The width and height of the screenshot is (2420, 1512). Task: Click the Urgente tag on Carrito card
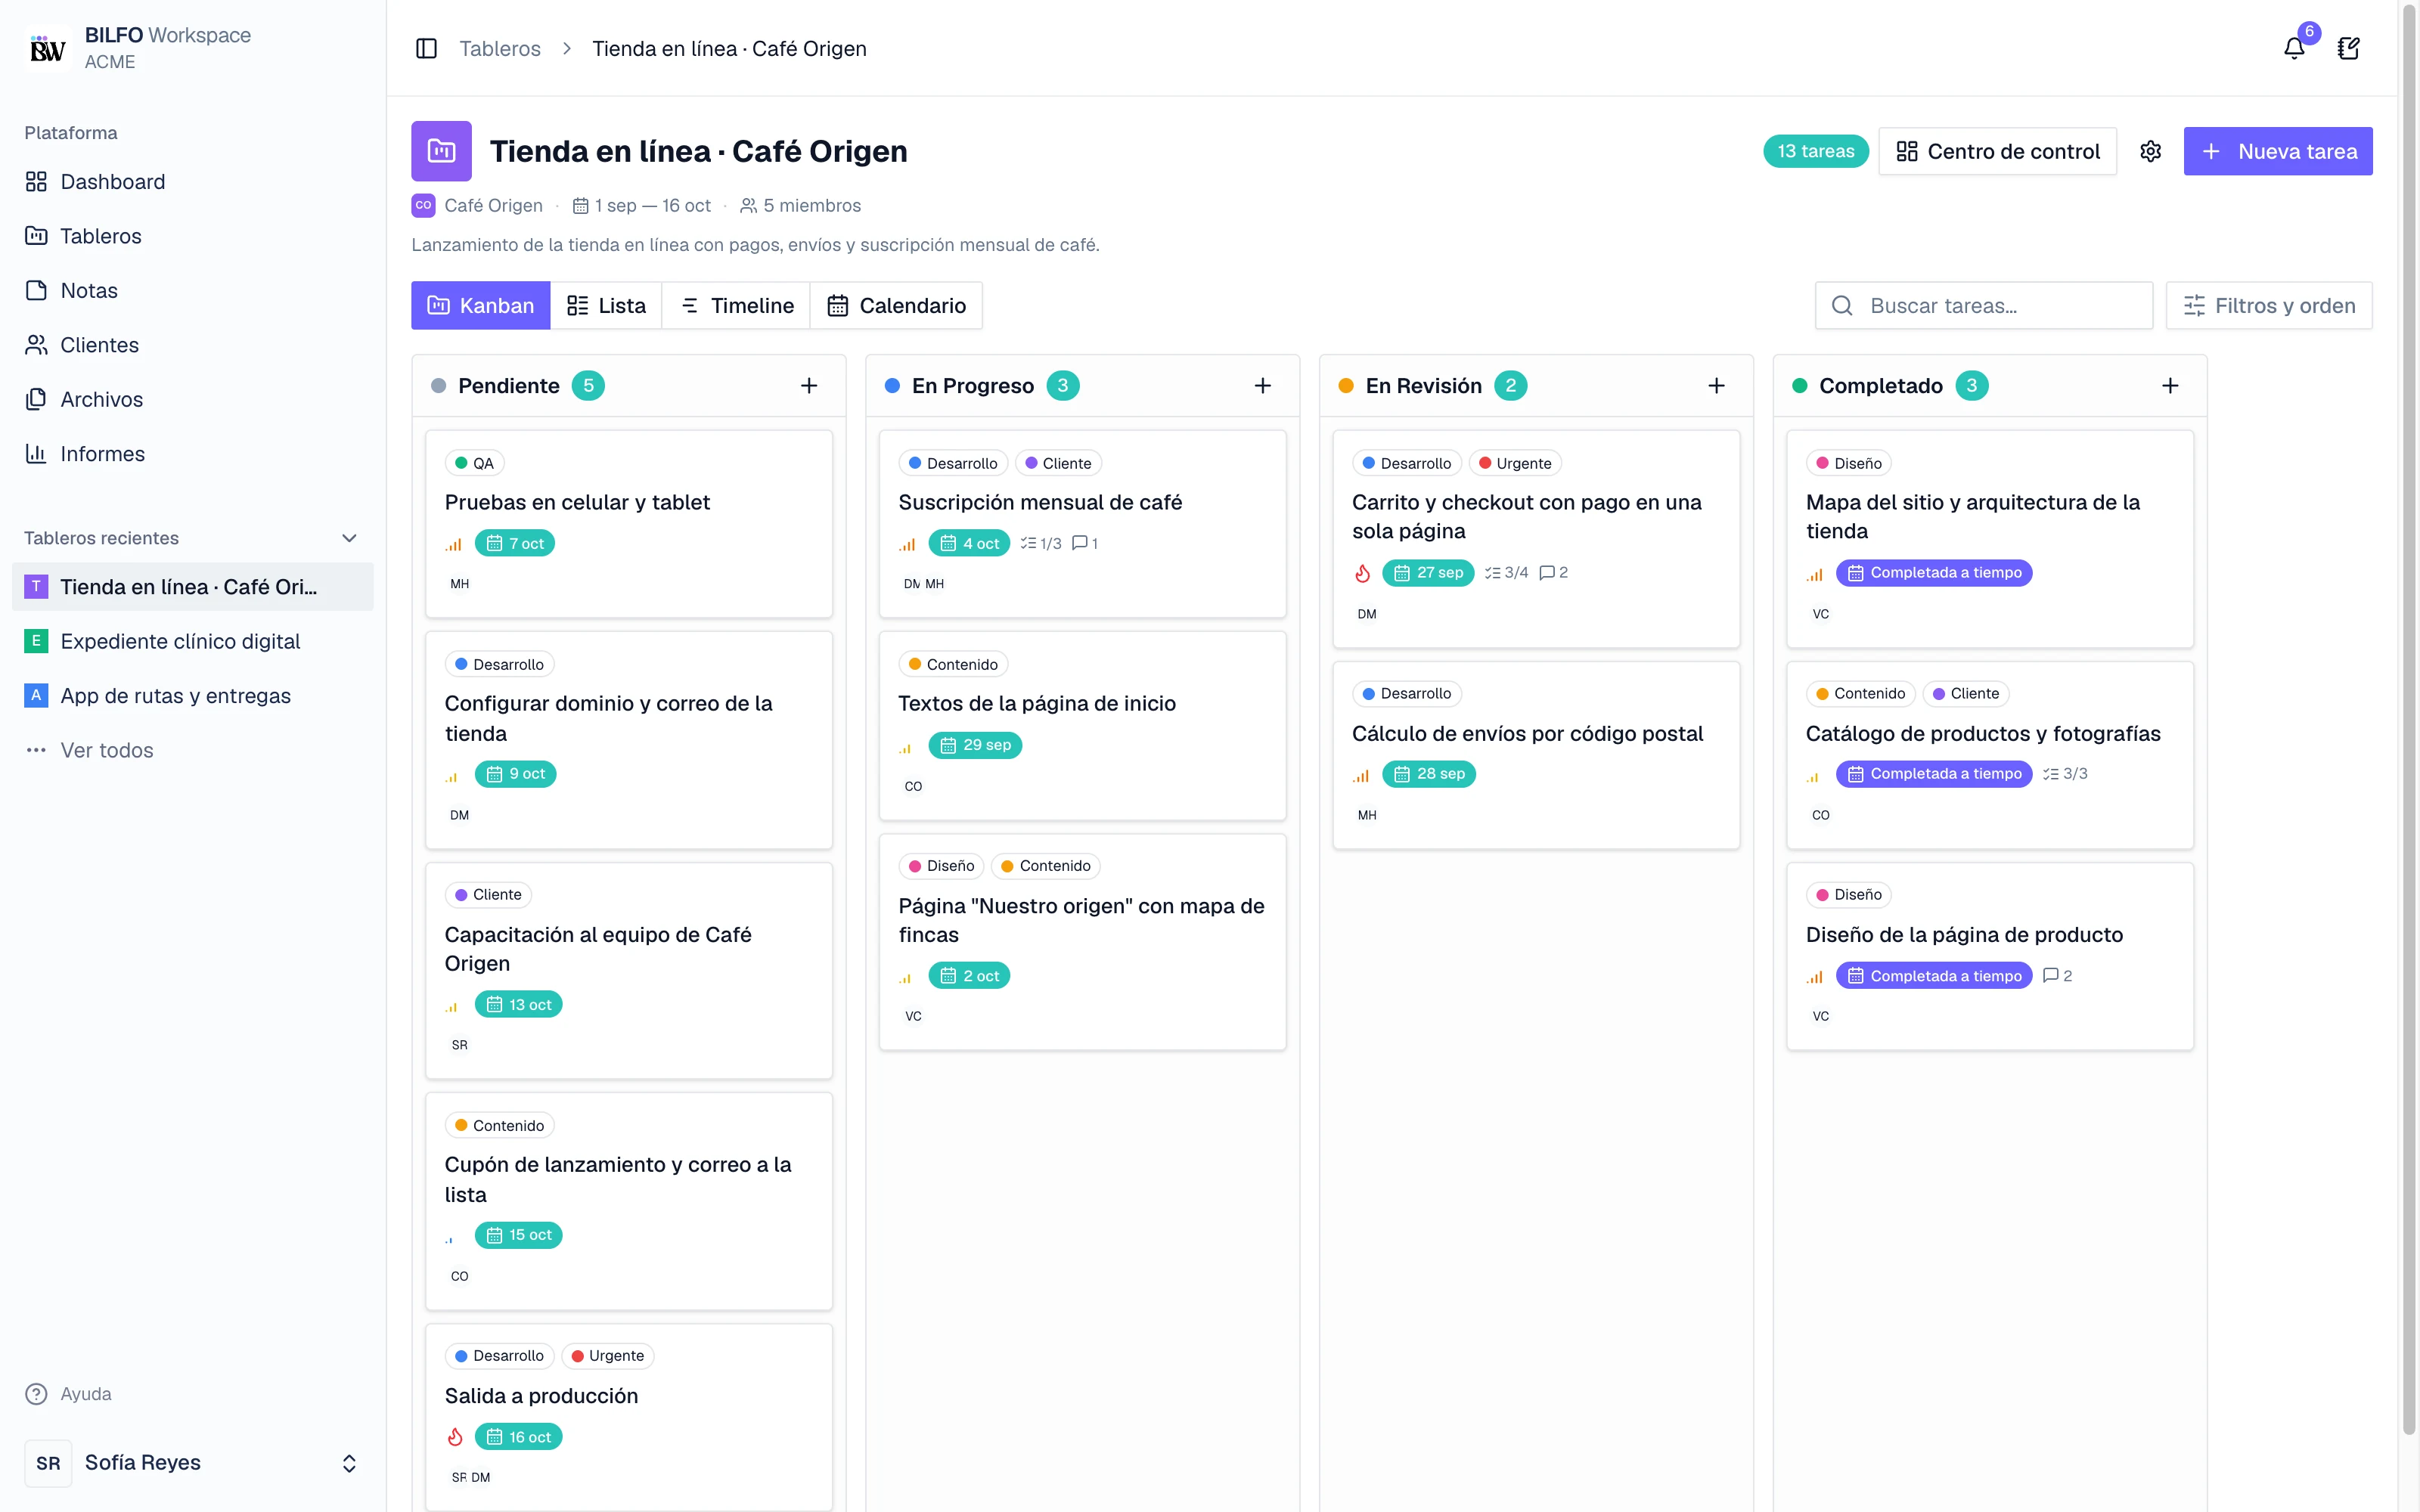(1514, 463)
